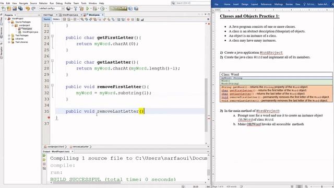Expand the Test Libraries tree node
This screenshot has width=334, height=188.
click(x=9, y=42)
